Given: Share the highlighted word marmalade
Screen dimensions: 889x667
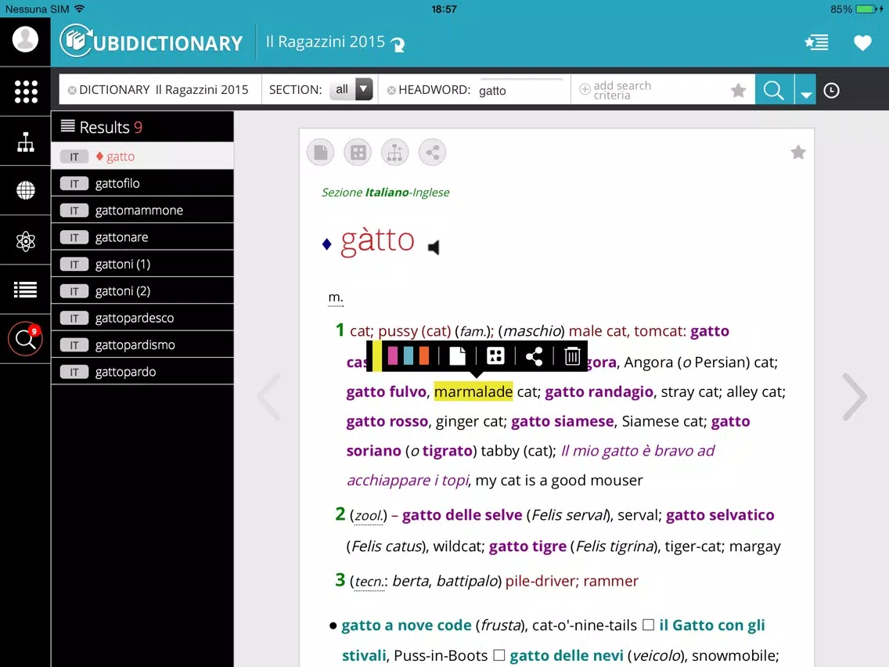Looking at the screenshot, I should click(534, 356).
